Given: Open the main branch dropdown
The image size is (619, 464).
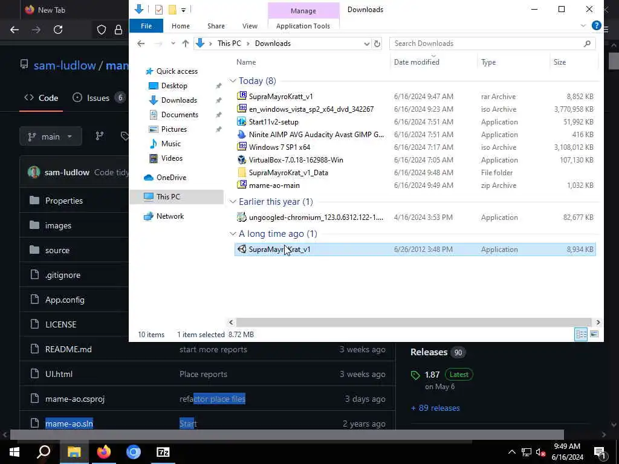Looking at the screenshot, I should click(x=51, y=137).
